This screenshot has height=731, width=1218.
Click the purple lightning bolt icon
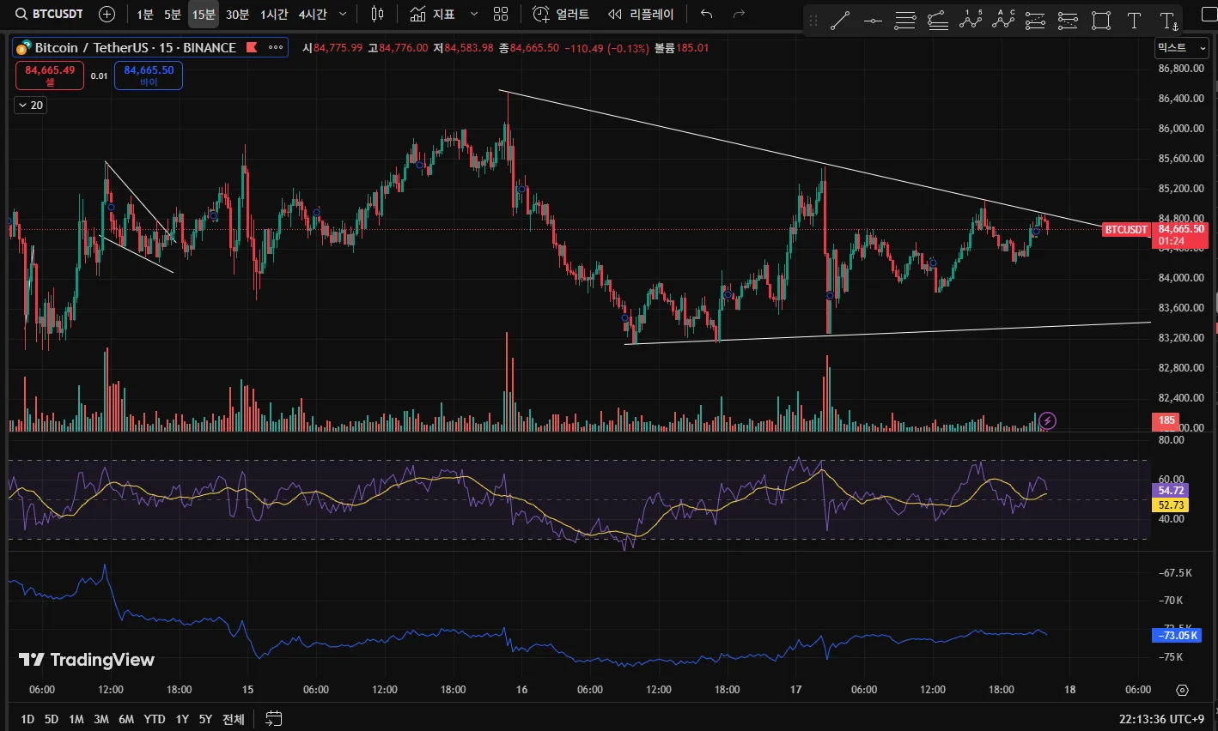click(1047, 420)
